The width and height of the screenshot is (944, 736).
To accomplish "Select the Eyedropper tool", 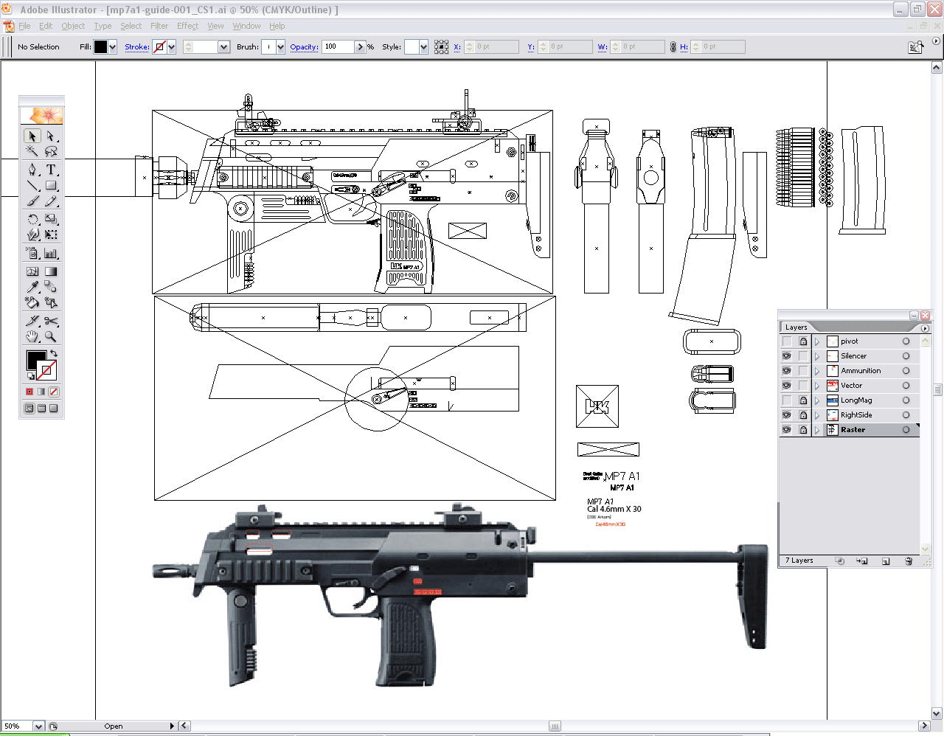I will (32, 287).
